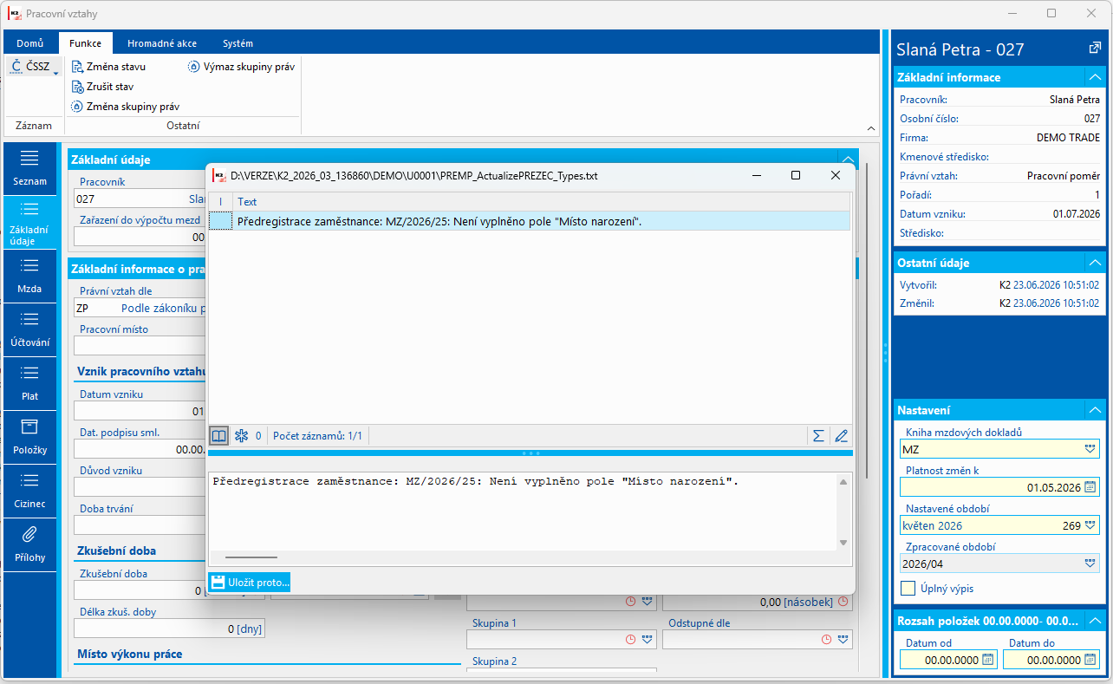Screen dimensions: 1113x684
Task: Click the Doba trvání input field
Action: pyautogui.click(x=140, y=524)
